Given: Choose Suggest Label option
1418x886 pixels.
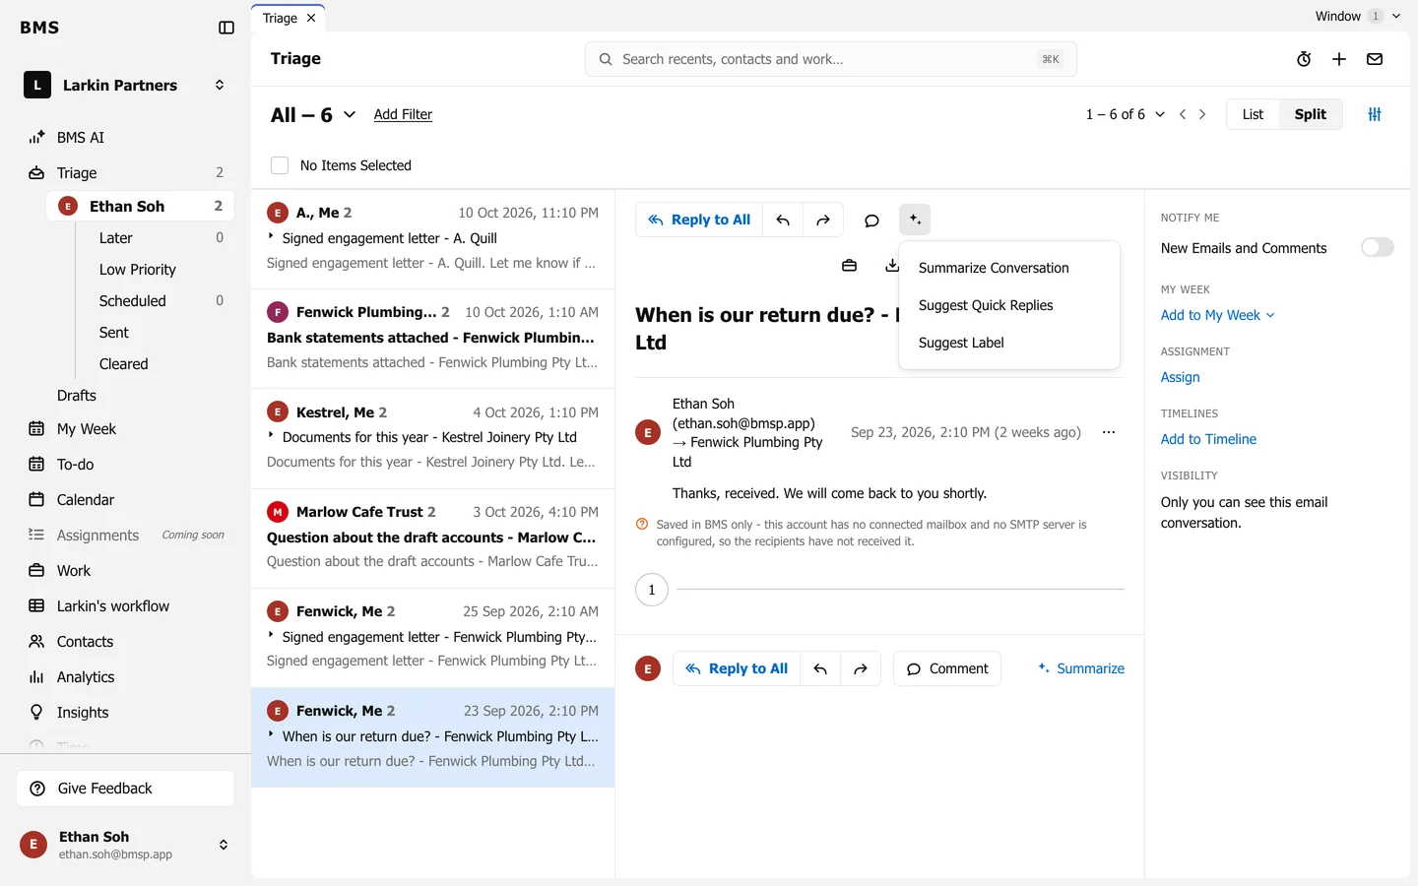Looking at the screenshot, I should click(x=1009, y=343).
